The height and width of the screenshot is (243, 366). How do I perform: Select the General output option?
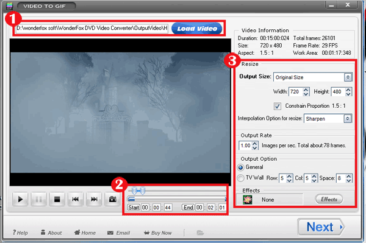(x=241, y=167)
